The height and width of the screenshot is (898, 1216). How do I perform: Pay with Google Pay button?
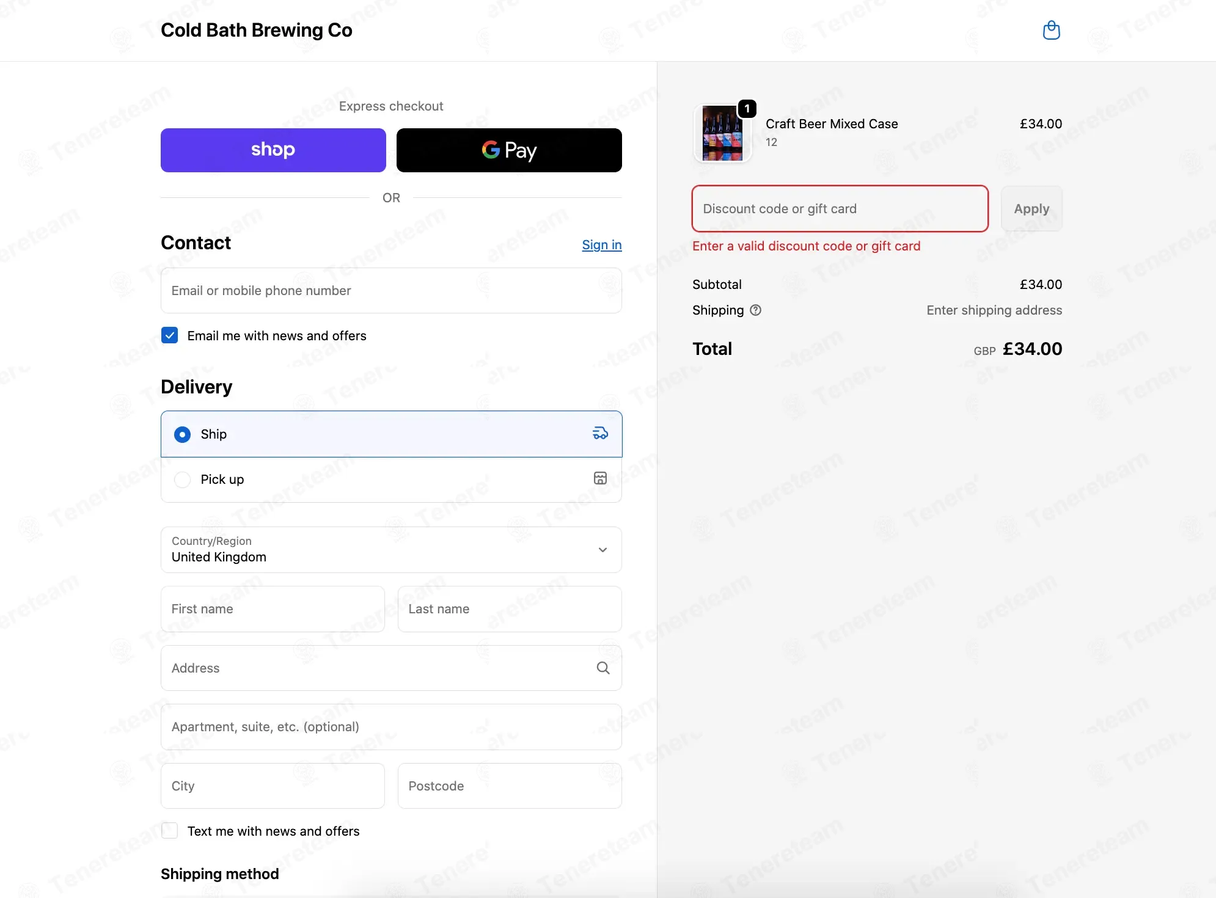509,150
